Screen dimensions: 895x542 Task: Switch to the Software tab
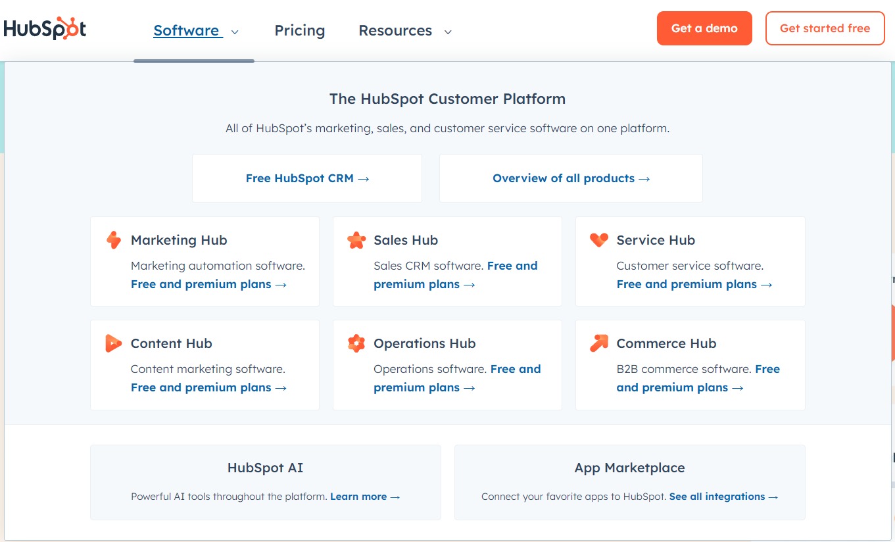click(x=187, y=30)
